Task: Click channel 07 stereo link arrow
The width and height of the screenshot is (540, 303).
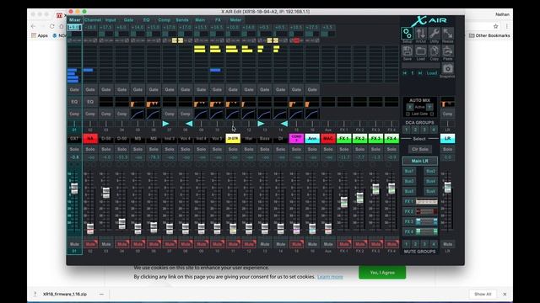Action: click(165, 124)
